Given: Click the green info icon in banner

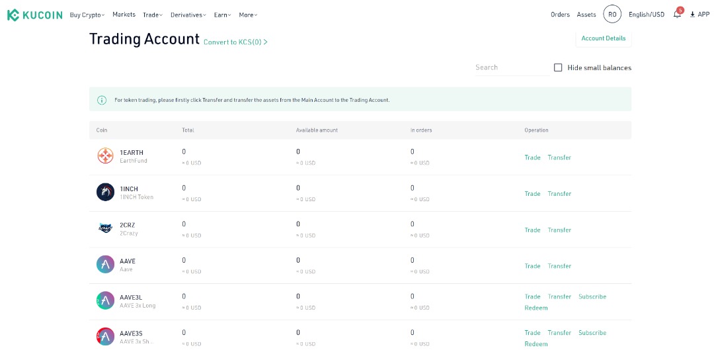Looking at the screenshot, I should [x=102, y=100].
